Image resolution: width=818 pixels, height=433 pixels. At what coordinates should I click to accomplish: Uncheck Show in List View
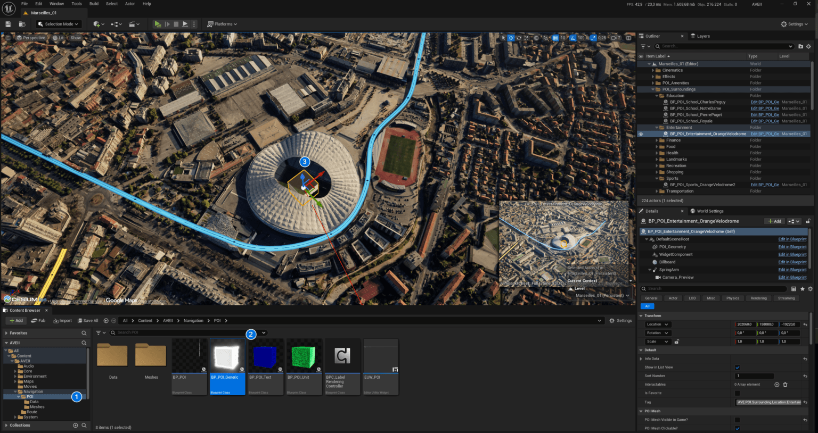pos(738,368)
